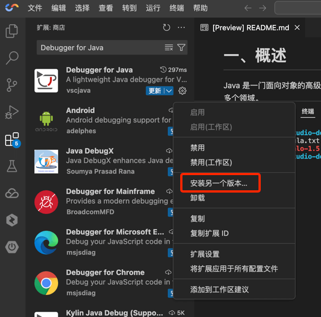Open the extensions panel more actions ellipsis
Screen dimensions: 321x317
click(181, 28)
